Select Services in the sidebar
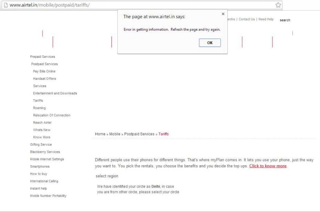The height and width of the screenshot is (212, 320). (x=40, y=86)
